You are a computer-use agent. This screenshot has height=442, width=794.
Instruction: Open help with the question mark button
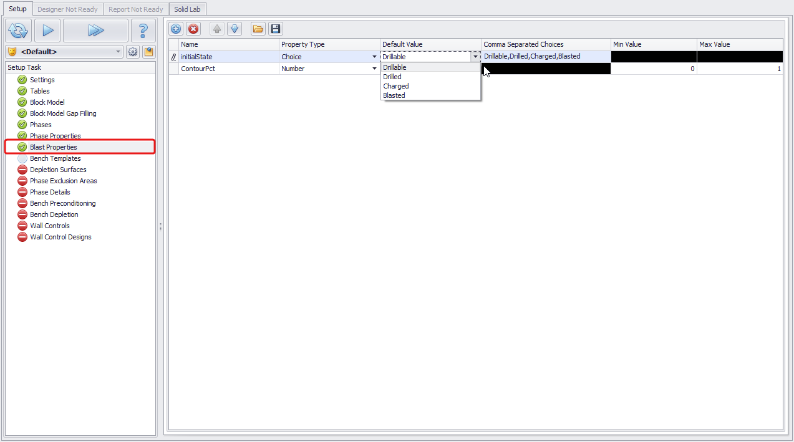coord(143,30)
